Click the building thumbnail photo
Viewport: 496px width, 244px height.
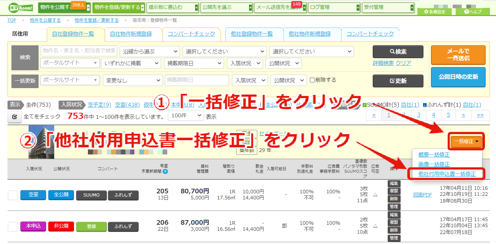(41, 143)
